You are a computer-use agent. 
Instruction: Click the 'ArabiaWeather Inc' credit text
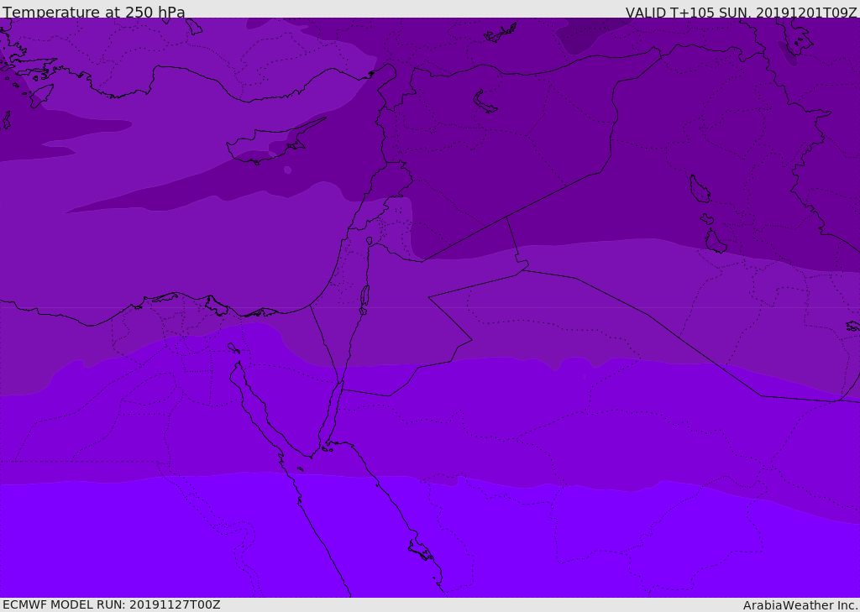click(x=800, y=605)
